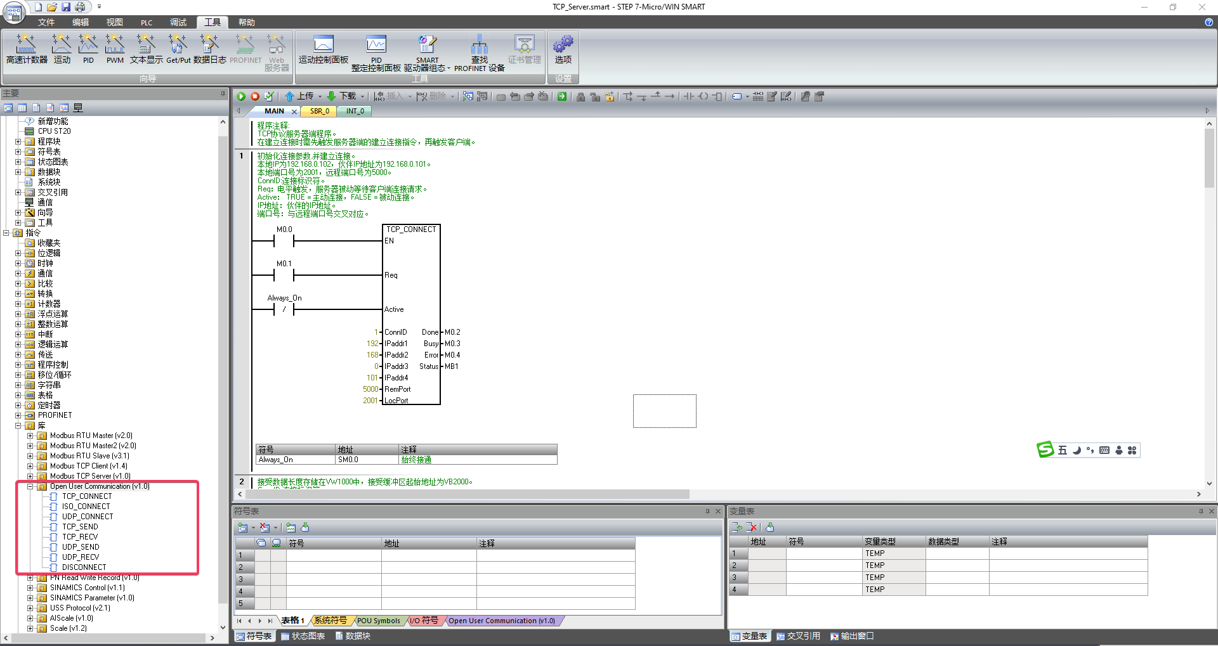Open the PID tuning control panel
The image size is (1218, 646).
point(376,53)
